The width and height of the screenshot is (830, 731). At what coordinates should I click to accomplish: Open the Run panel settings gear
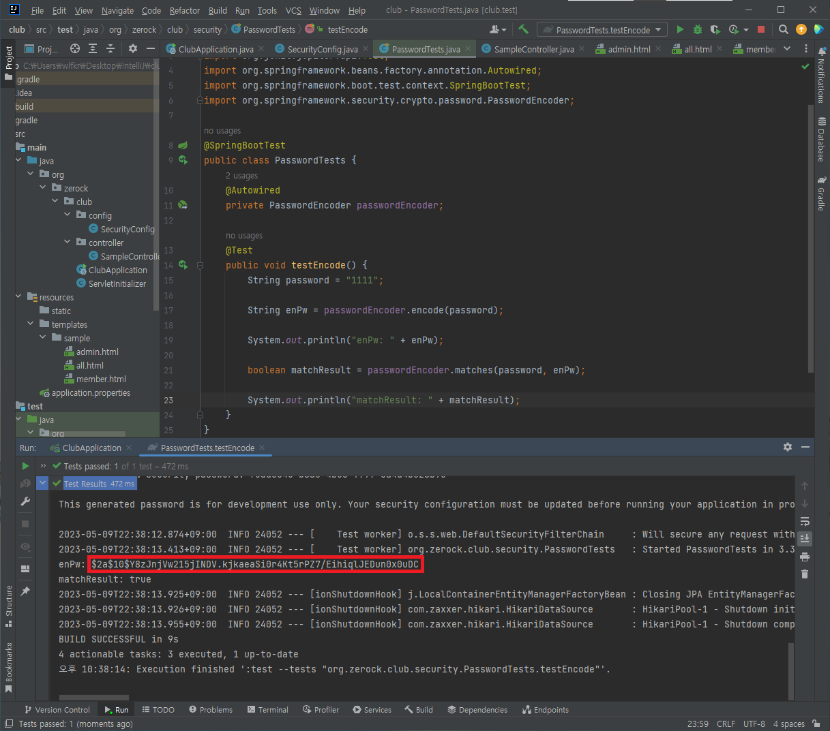point(788,447)
